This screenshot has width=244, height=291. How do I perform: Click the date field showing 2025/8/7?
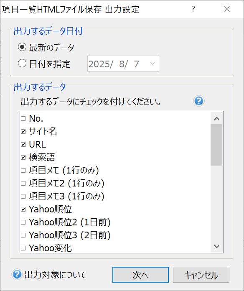click(x=123, y=64)
